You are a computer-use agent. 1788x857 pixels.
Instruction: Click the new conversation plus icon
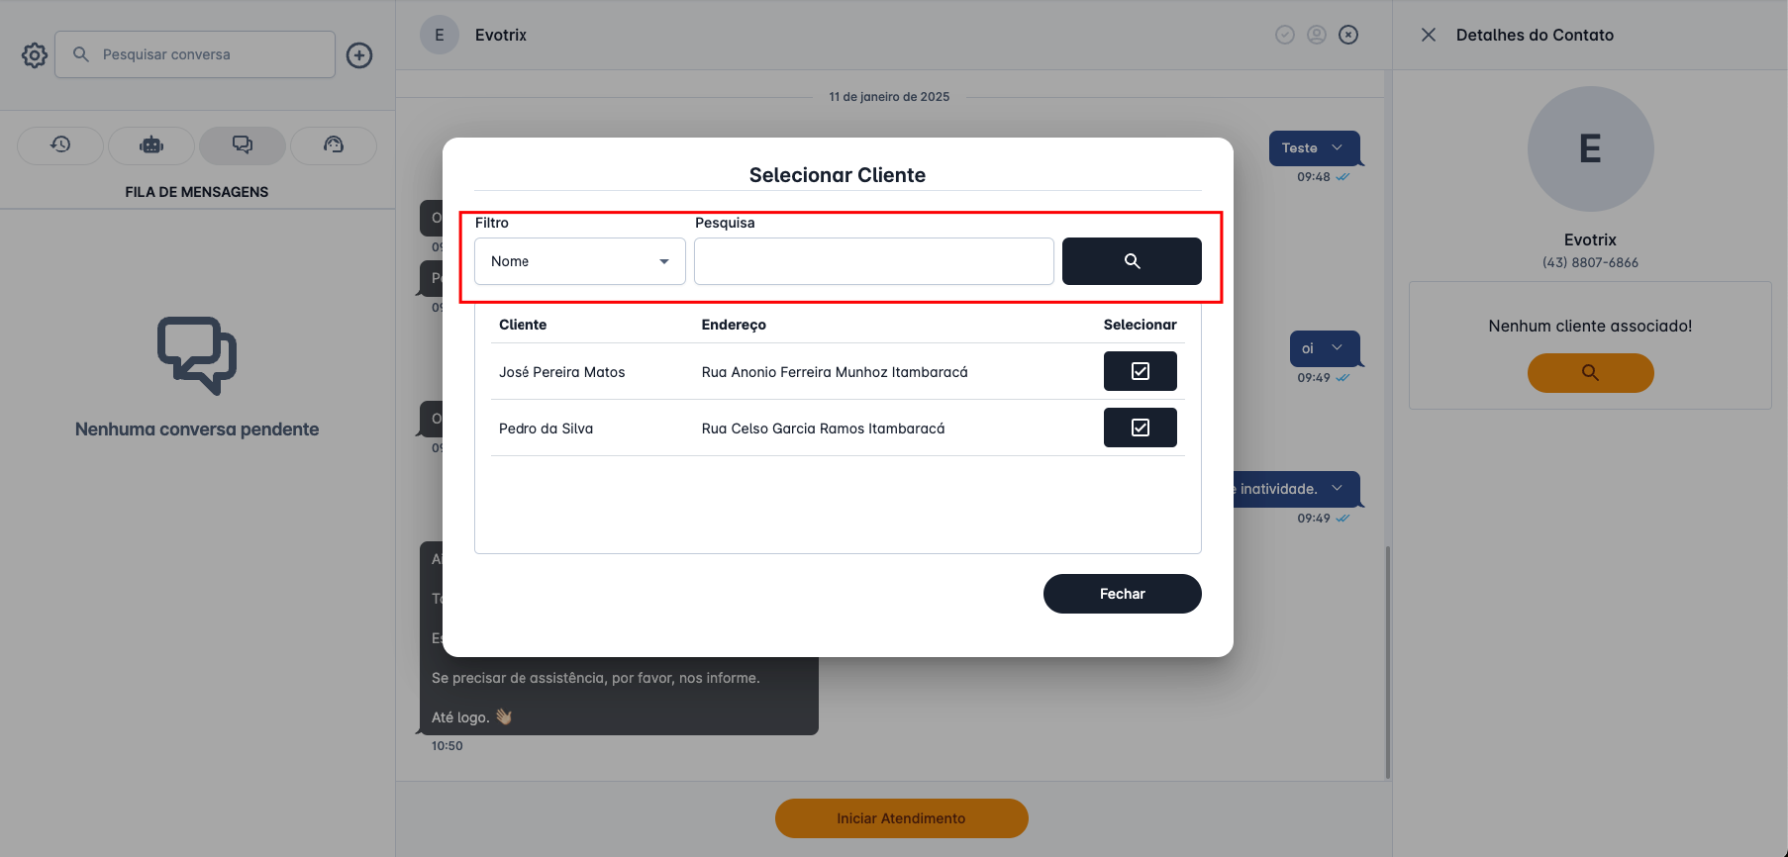tap(359, 55)
